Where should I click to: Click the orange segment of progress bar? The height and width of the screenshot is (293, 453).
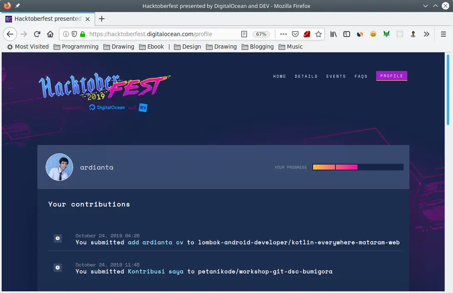(x=324, y=167)
